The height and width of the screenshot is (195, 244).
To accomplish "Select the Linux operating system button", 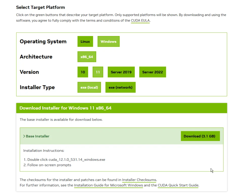I will pyautogui.click(x=85, y=41).
